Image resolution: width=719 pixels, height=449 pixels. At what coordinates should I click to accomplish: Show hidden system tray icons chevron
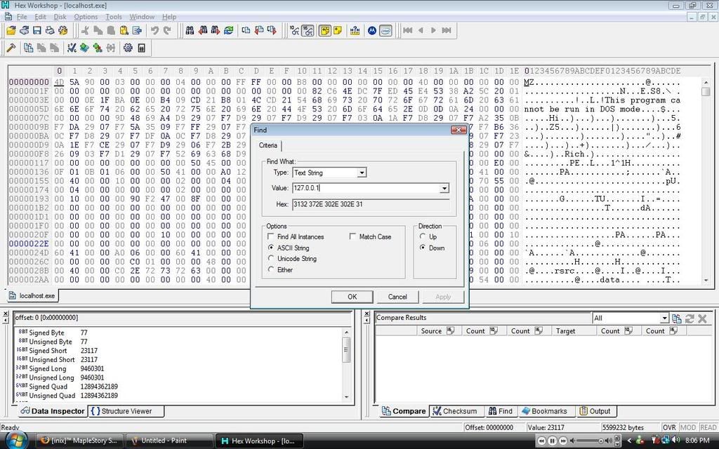[629, 441]
